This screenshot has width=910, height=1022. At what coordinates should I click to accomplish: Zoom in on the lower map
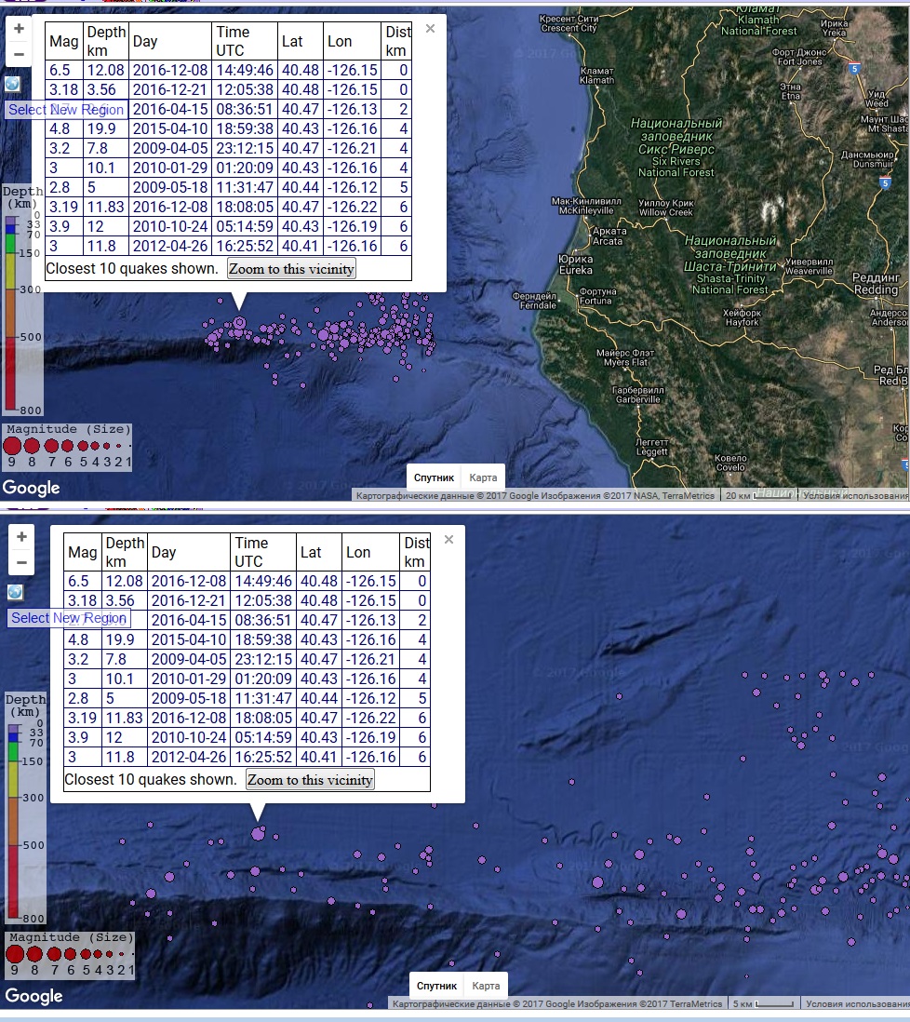coord(21,536)
